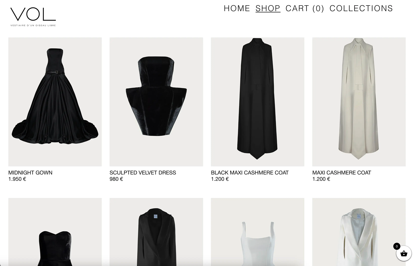413x266 pixels.
Task: View the Sculpted Velvet Dress image
Action: click(156, 102)
